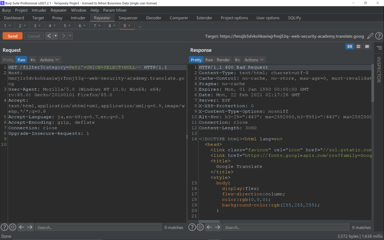The height and width of the screenshot is (240, 384).
Task: Open the history back dropdown arrow
Action: tap(55, 36)
